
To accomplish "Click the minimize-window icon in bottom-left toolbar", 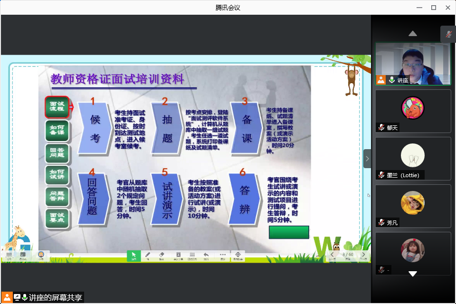I will tap(23, 256).
